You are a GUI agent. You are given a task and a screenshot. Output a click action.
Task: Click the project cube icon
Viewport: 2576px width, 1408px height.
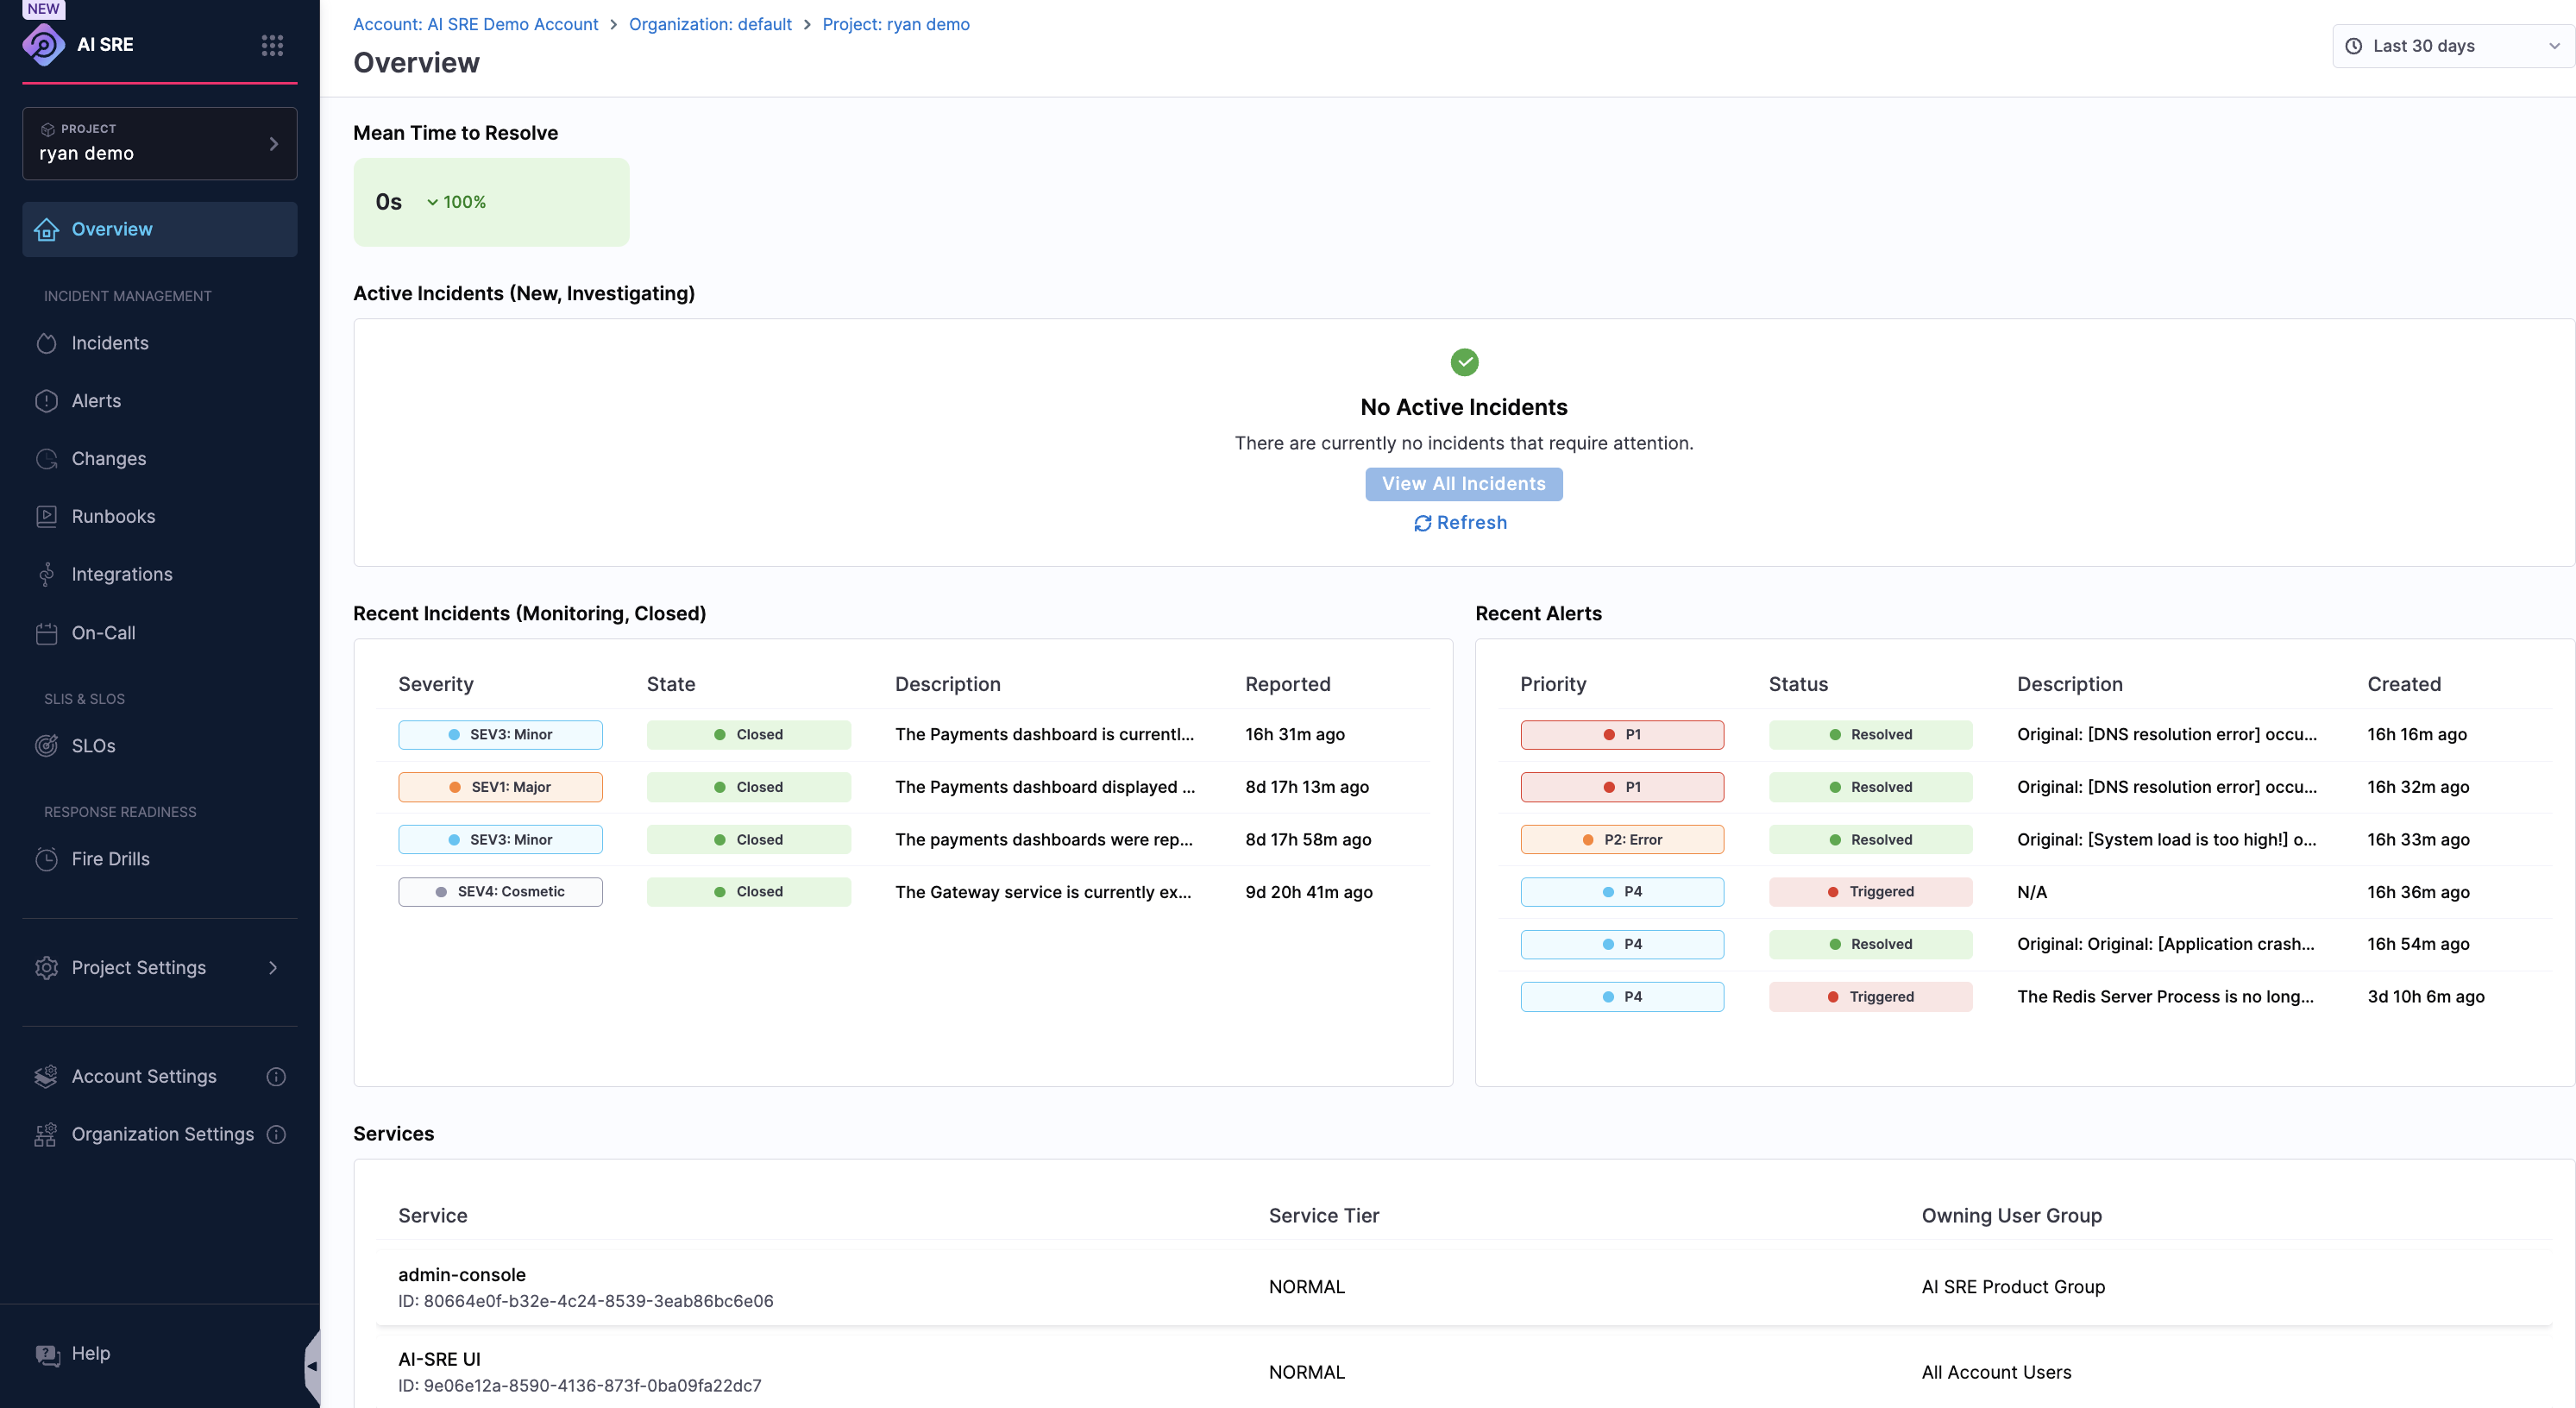tap(47, 129)
